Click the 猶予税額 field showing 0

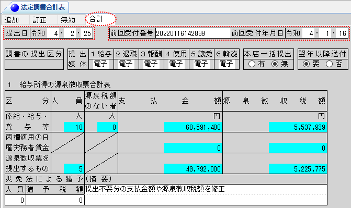coord(55,200)
